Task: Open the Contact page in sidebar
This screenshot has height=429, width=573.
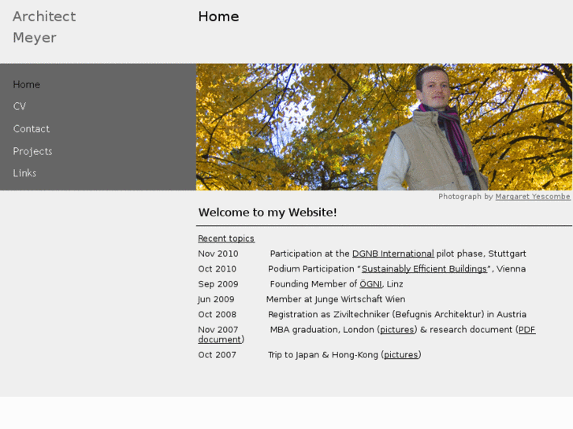Action: coord(31,129)
